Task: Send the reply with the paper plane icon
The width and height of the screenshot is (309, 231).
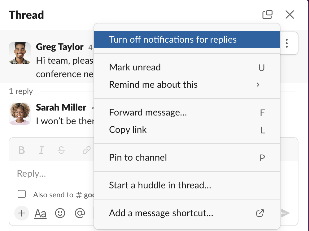Action: [x=285, y=213]
